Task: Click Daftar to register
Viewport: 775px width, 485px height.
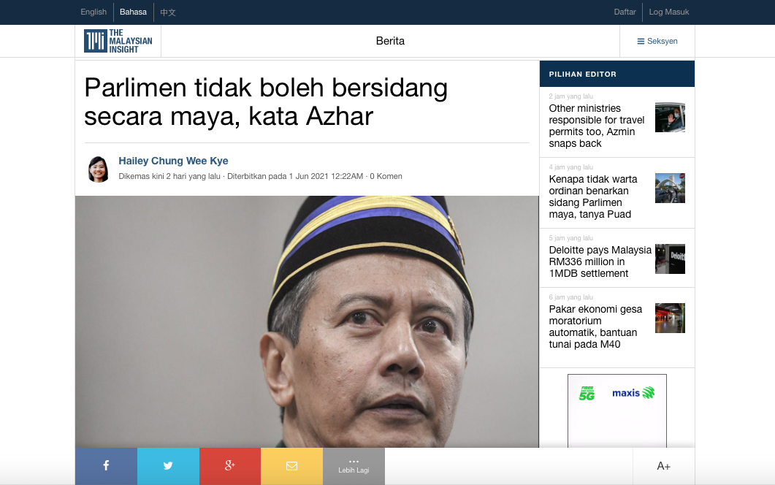Action: click(625, 12)
